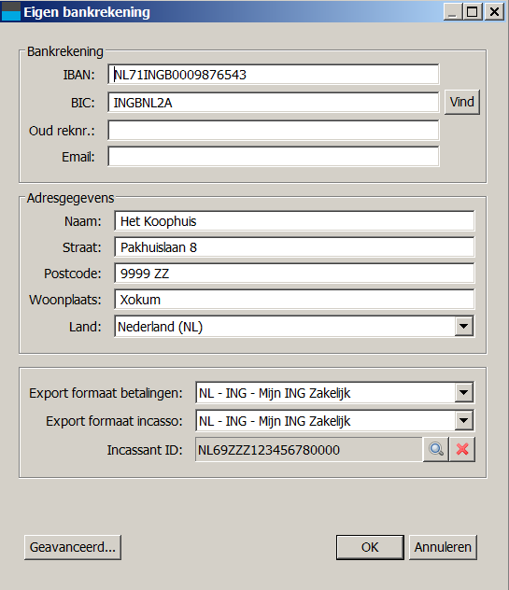
Task: Cancel with the Annuleren button
Action: [x=443, y=547]
